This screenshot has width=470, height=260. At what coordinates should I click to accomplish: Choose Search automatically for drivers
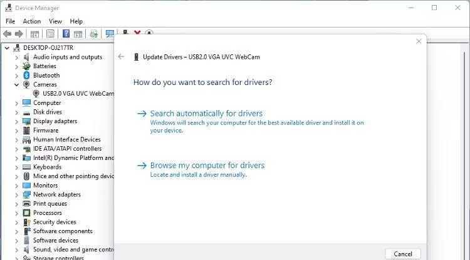(206, 114)
